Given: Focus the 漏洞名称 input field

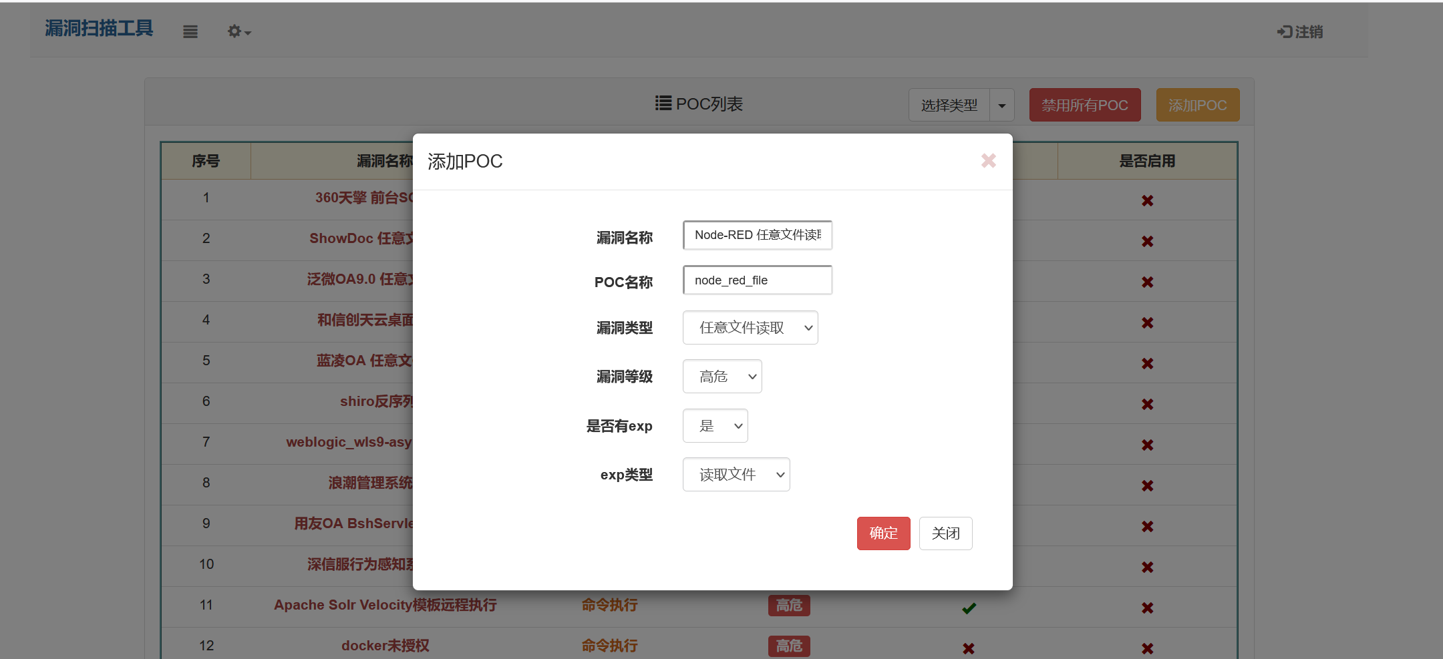Looking at the screenshot, I should click(x=758, y=235).
